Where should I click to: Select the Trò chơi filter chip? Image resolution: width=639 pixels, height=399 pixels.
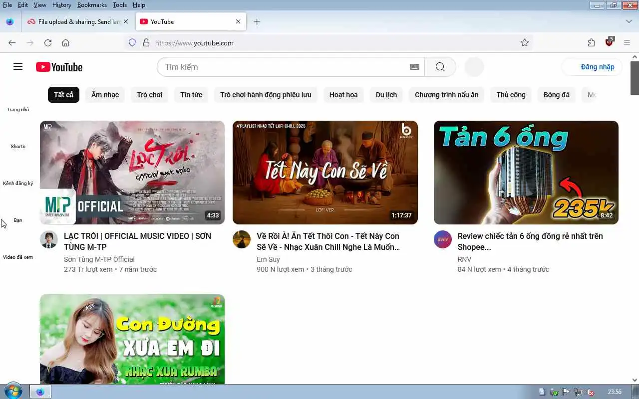click(x=150, y=95)
